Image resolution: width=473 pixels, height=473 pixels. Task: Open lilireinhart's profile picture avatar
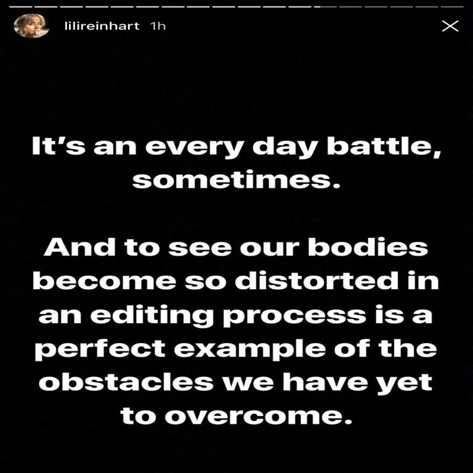[32, 26]
